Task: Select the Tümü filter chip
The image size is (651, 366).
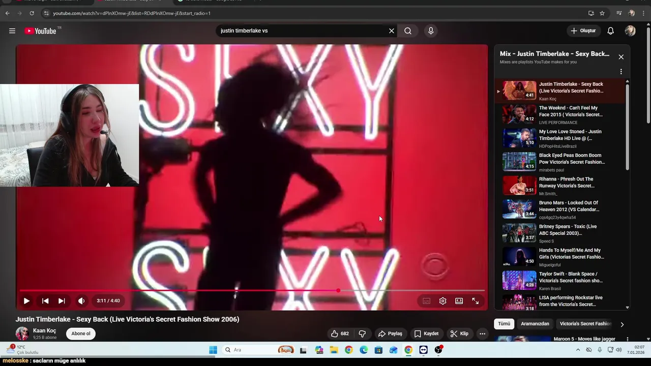Action: coord(504,324)
